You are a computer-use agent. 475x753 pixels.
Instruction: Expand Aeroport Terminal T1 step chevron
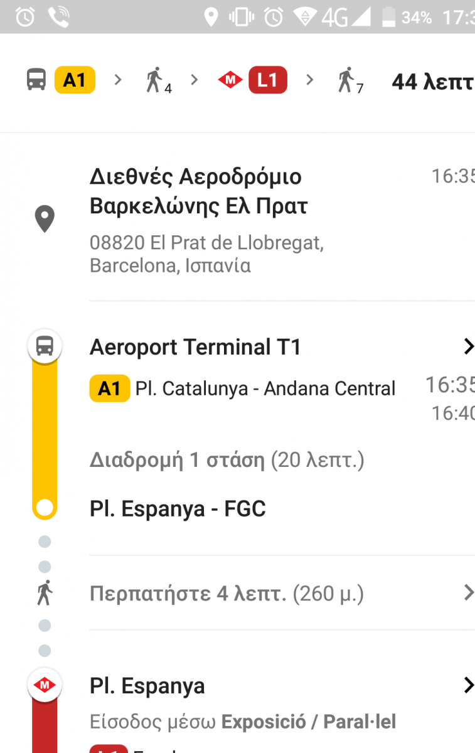(x=467, y=346)
